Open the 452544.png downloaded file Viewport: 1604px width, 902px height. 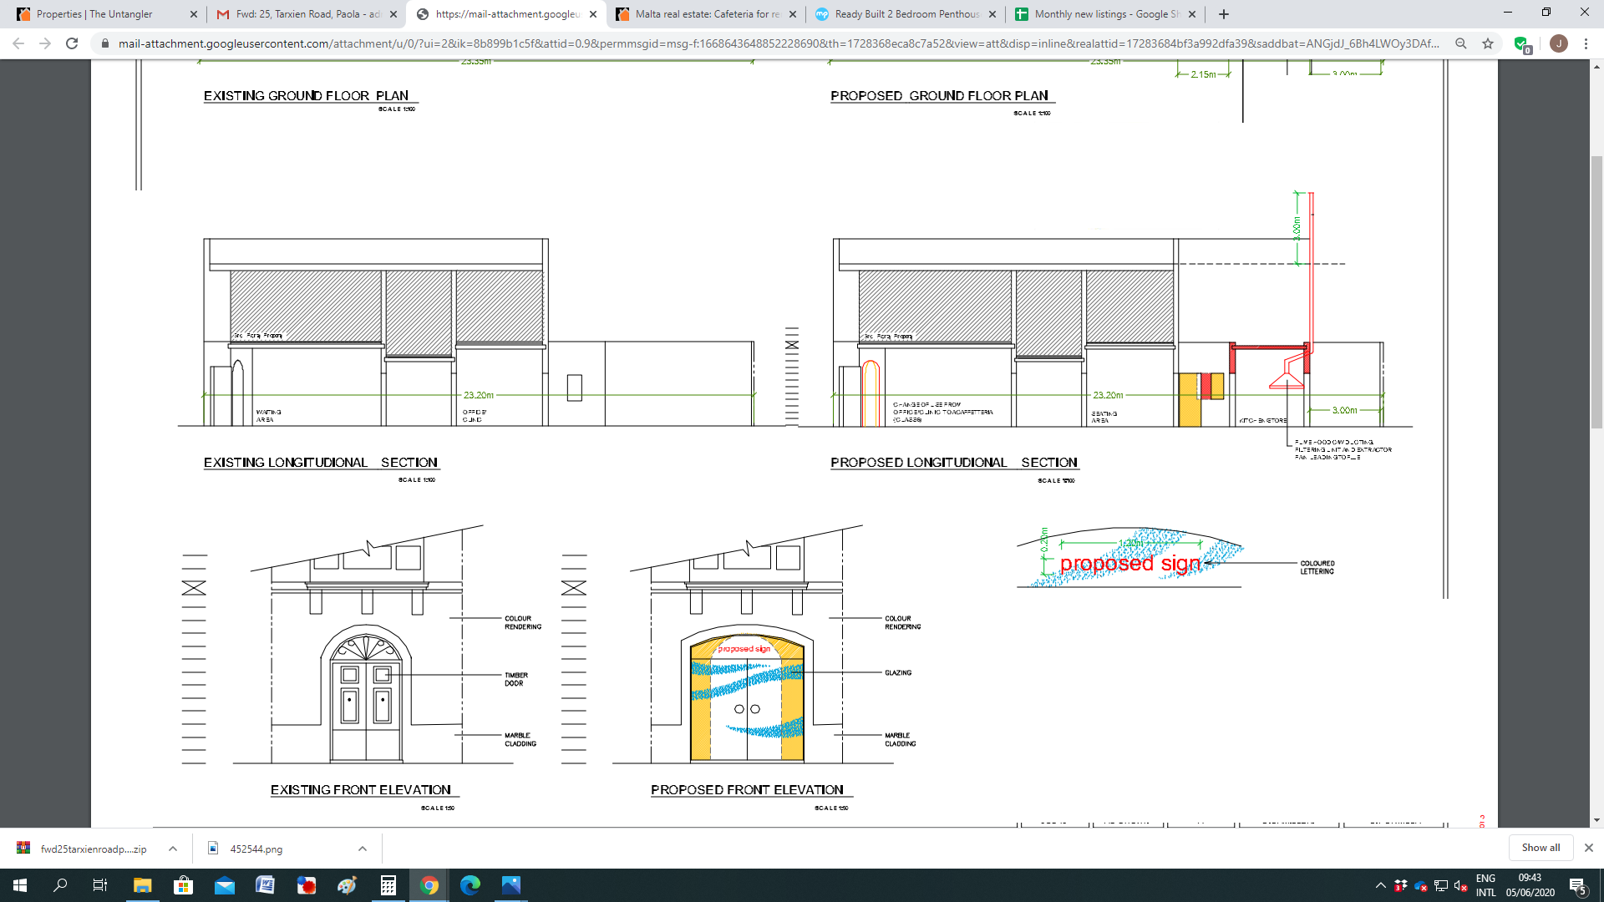256,849
